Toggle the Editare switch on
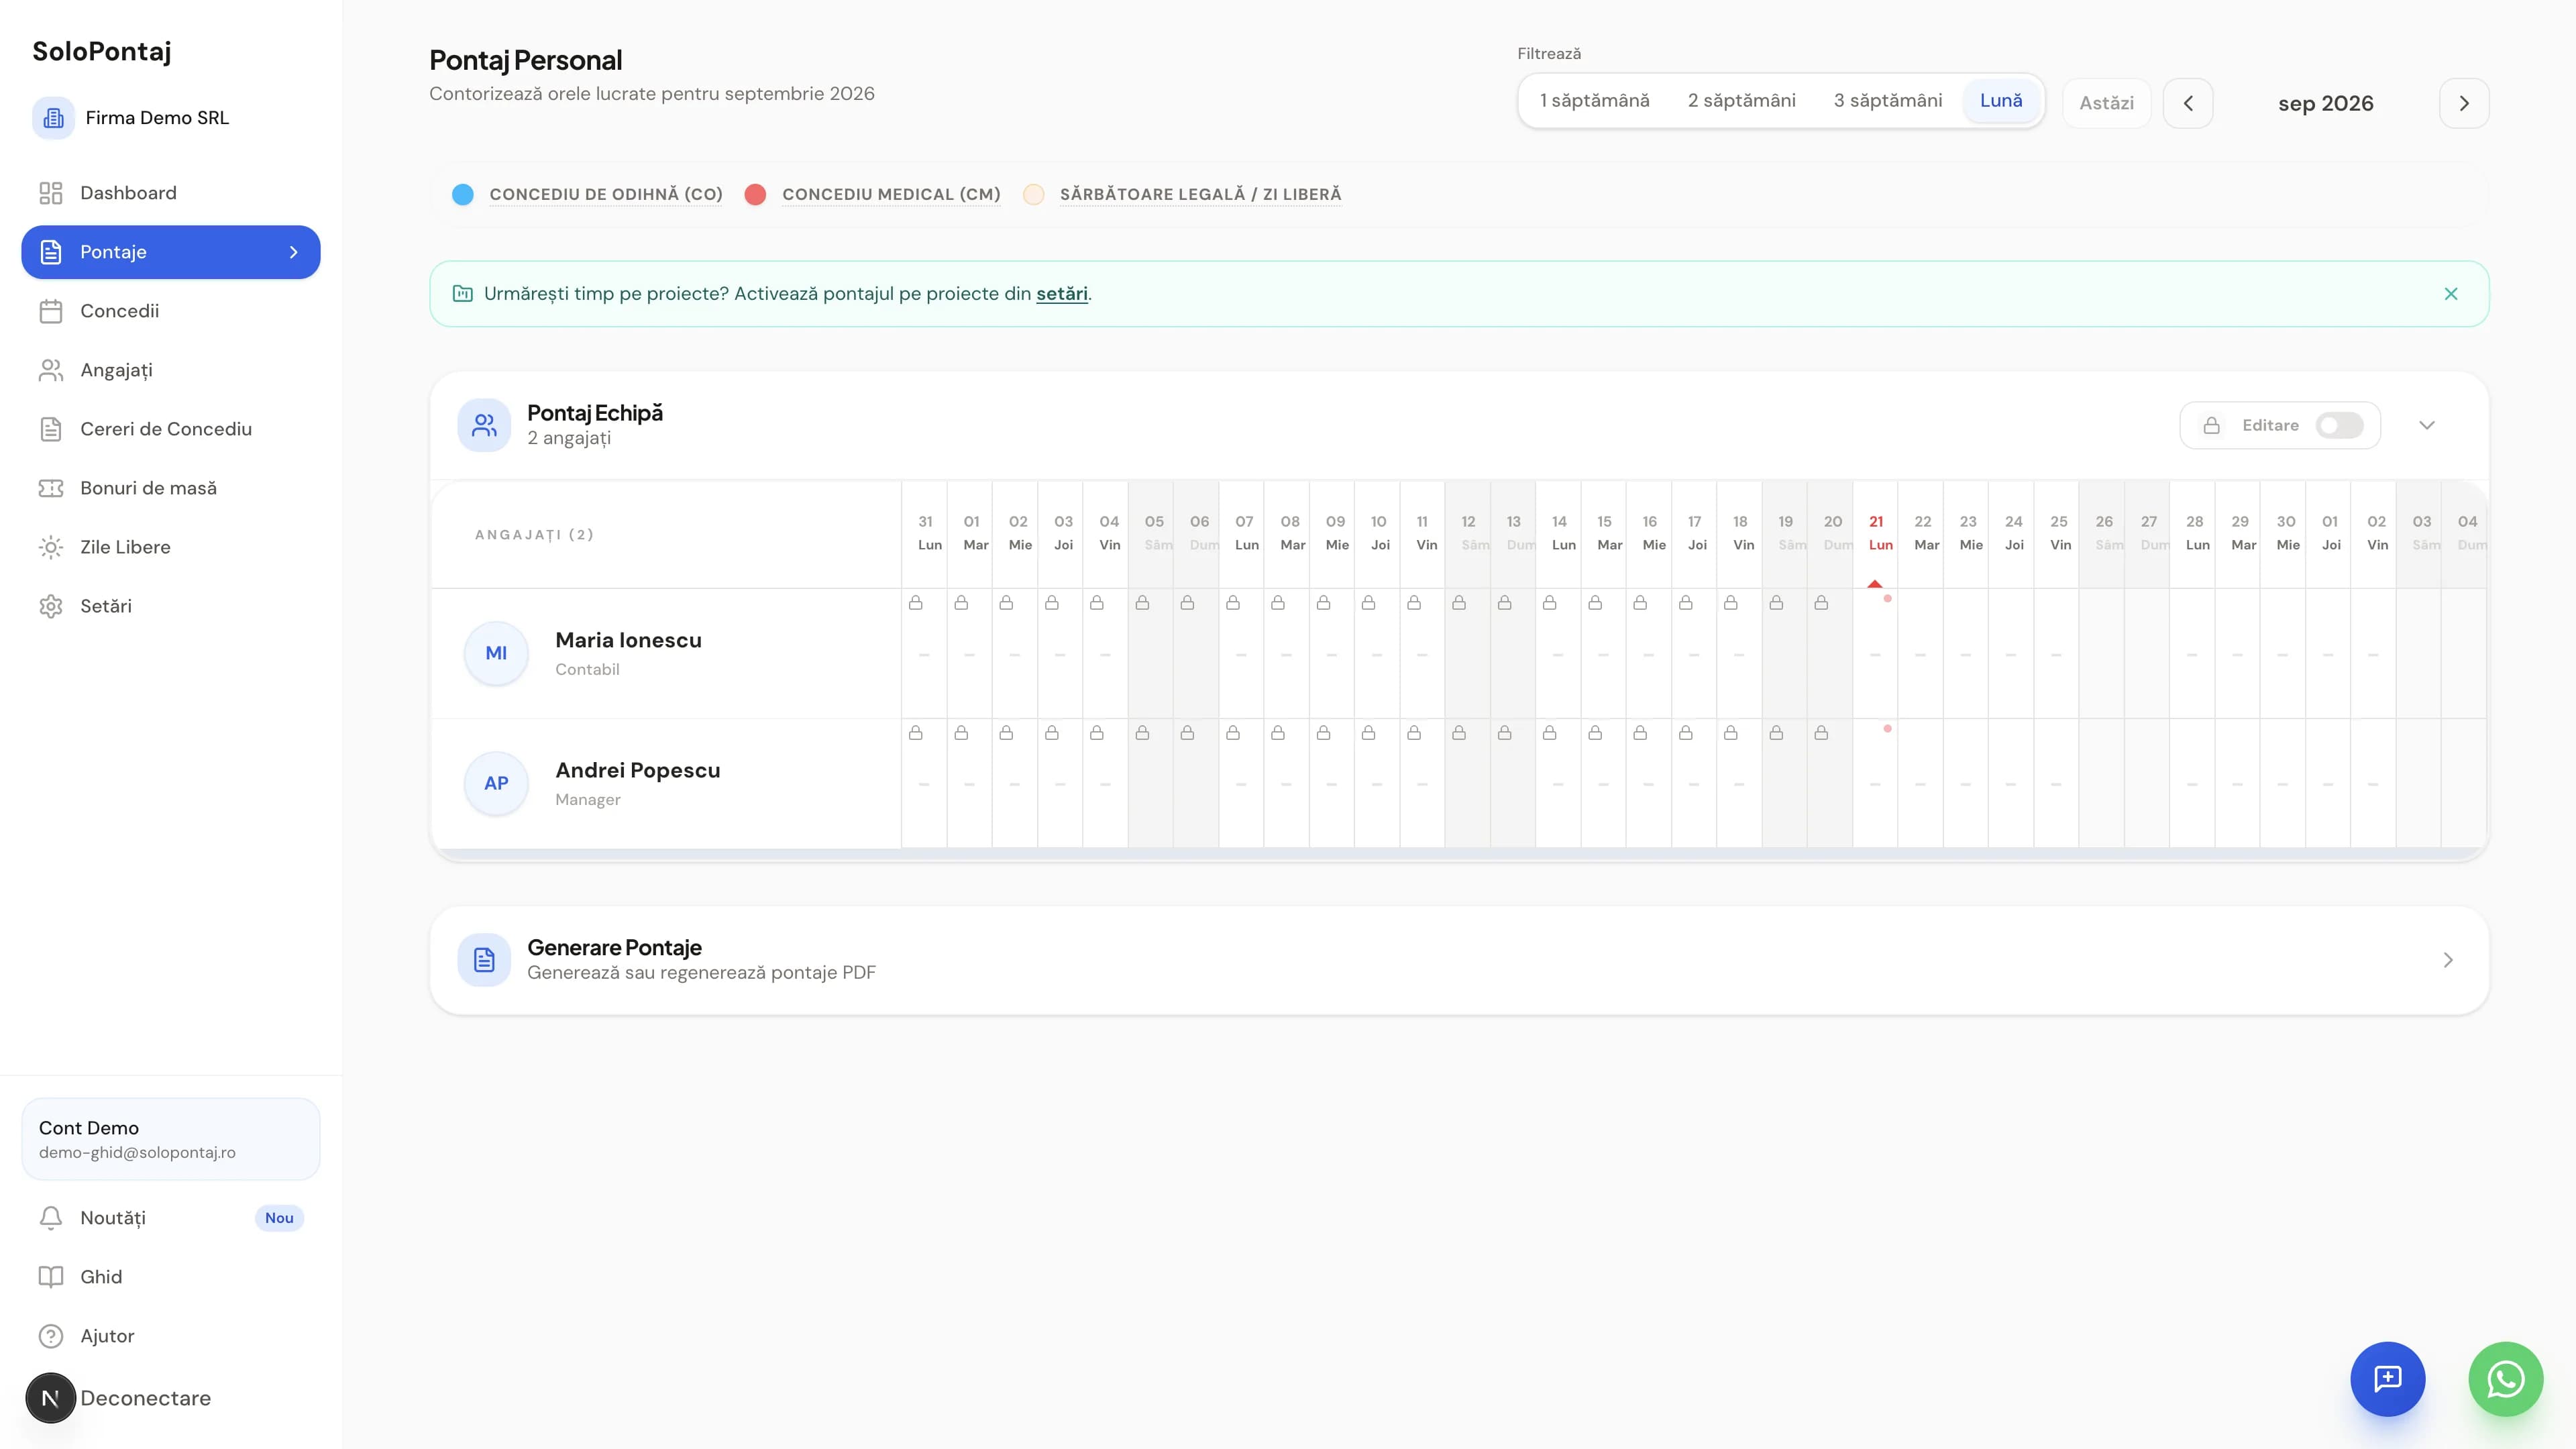Viewport: 2576px width, 1449px height. [x=2339, y=425]
